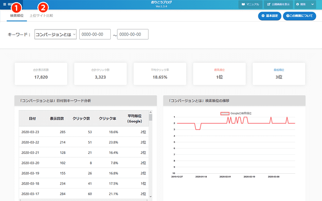Screen dimensions: 322x201
Task: Expand the 開発 user account dropdown
Action: coord(305,4)
